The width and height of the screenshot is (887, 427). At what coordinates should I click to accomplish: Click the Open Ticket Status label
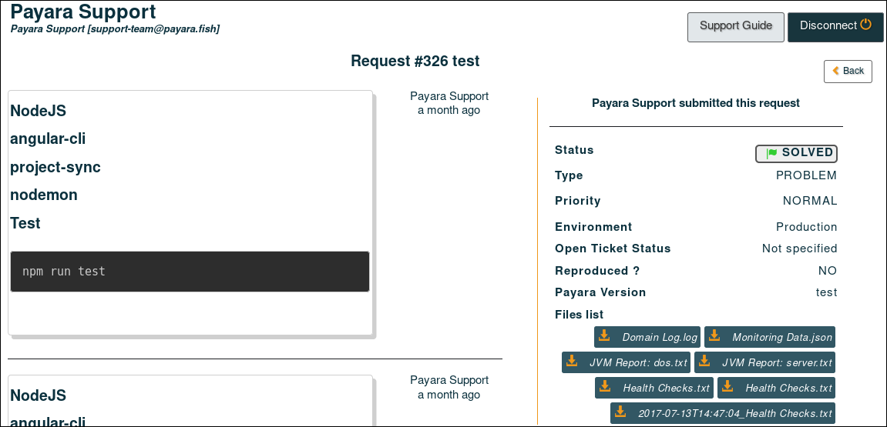(613, 249)
